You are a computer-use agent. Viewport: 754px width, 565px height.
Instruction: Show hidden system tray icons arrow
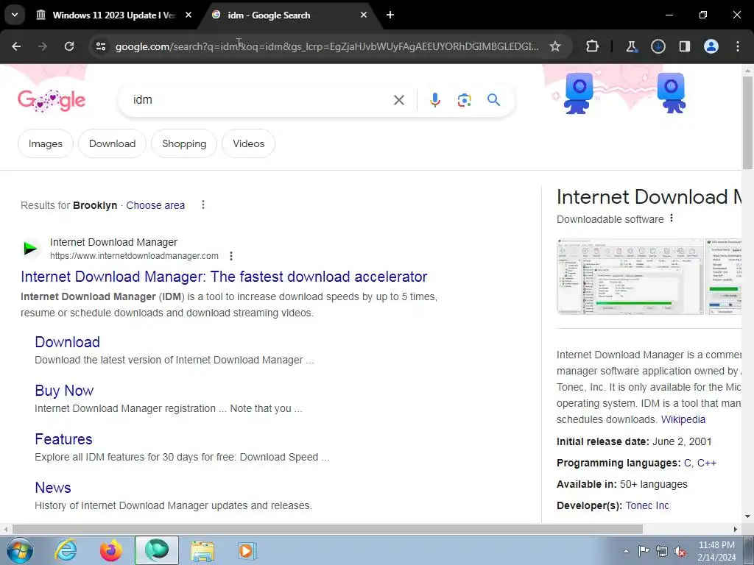[x=626, y=551]
